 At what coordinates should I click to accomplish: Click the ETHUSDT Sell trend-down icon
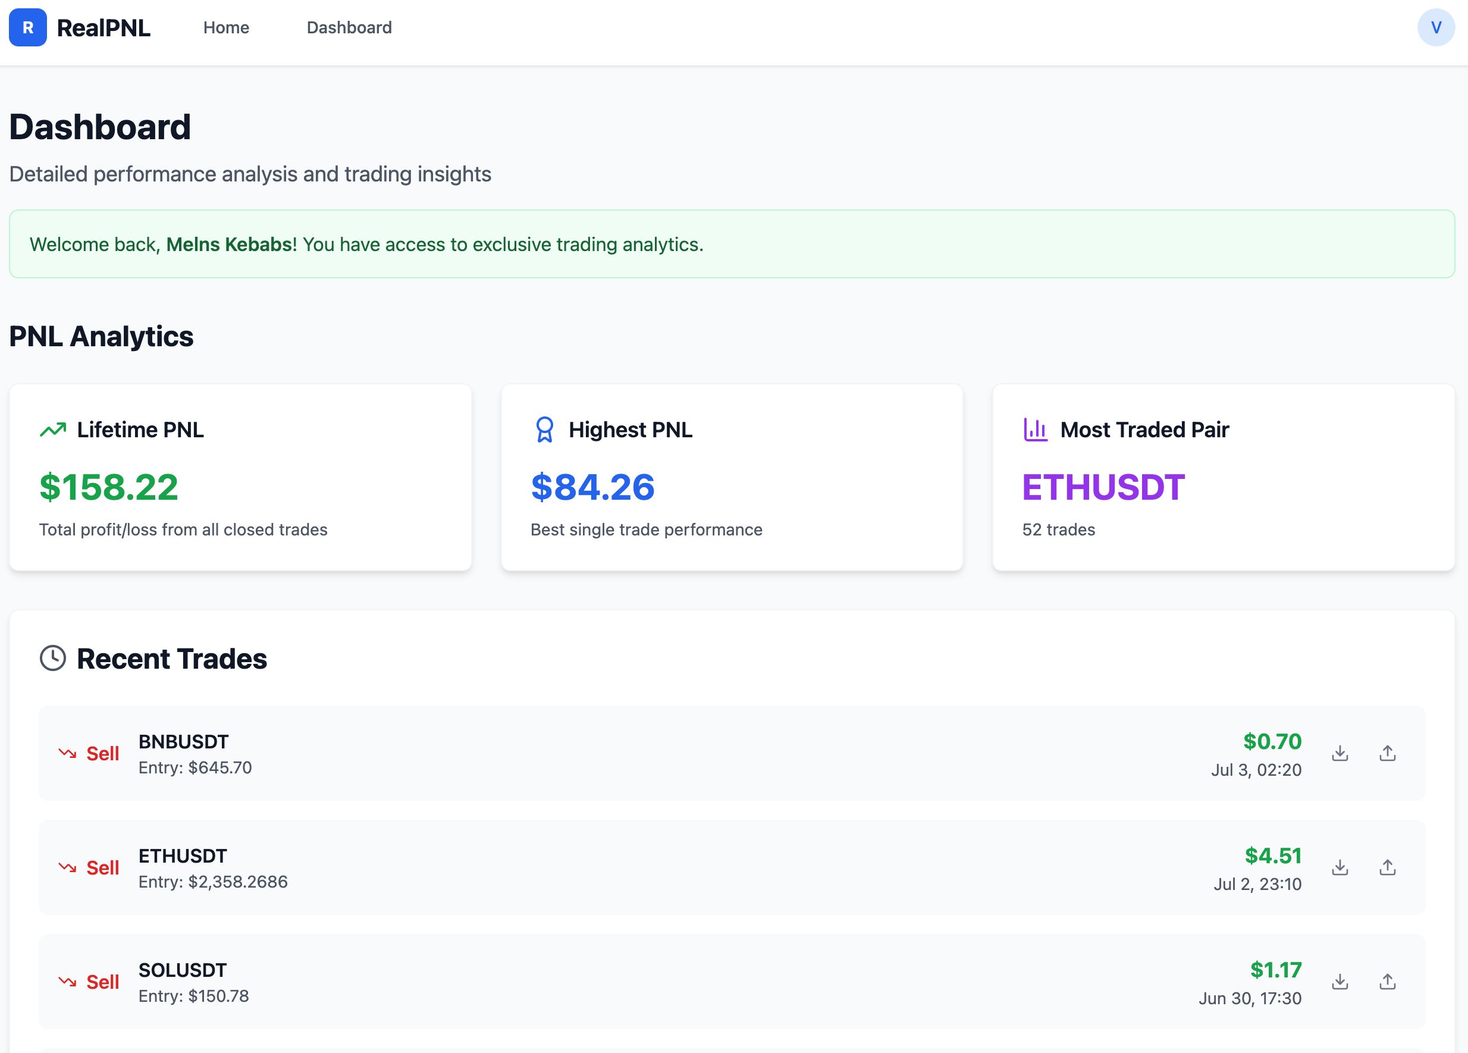(67, 867)
